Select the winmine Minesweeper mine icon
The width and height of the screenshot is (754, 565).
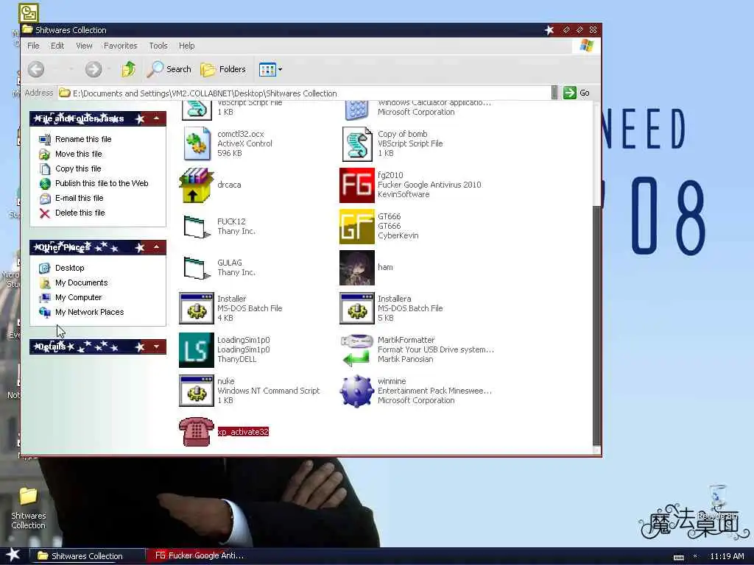357,391
